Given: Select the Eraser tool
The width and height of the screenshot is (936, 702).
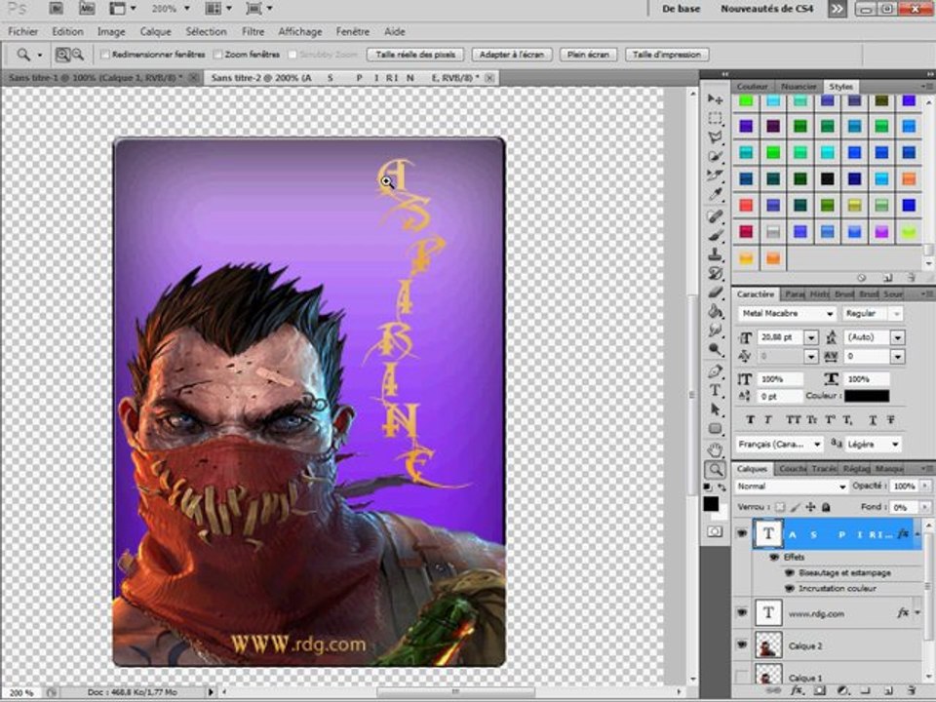Looking at the screenshot, I should coord(715,292).
